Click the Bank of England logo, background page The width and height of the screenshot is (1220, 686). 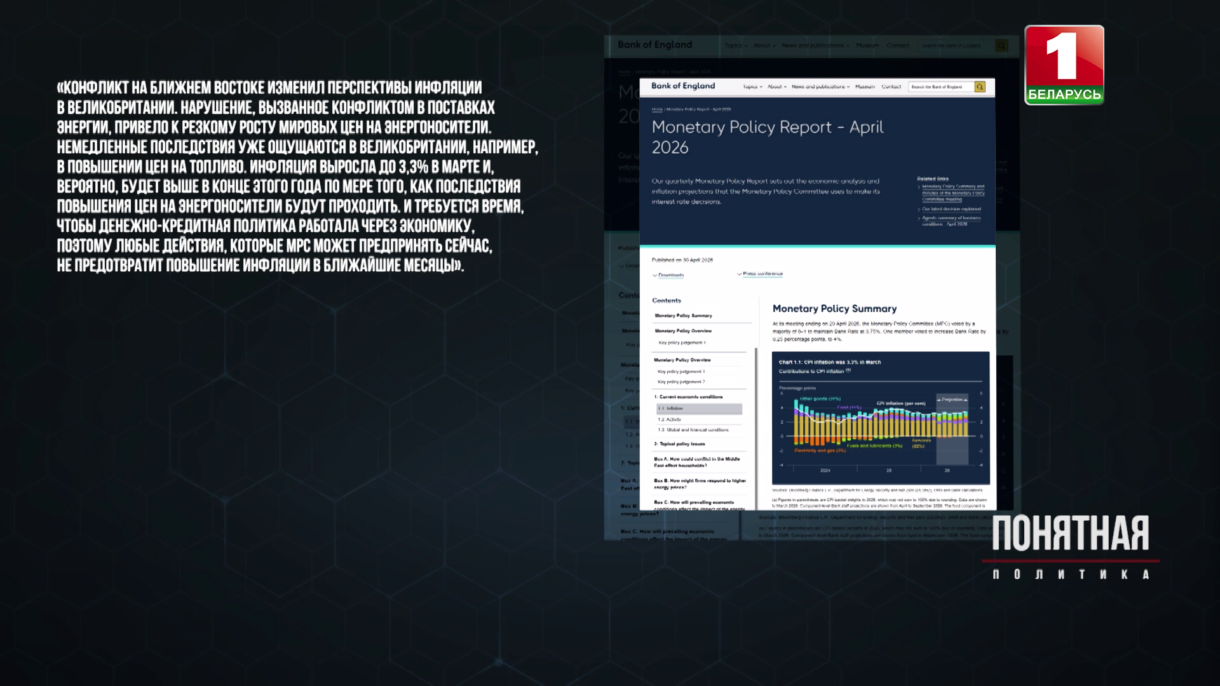point(654,45)
